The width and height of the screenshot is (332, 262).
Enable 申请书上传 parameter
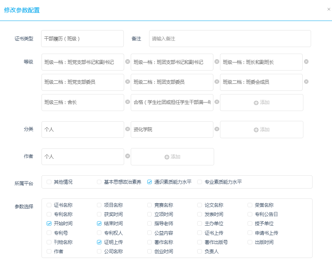pyautogui.click(x=250, y=233)
